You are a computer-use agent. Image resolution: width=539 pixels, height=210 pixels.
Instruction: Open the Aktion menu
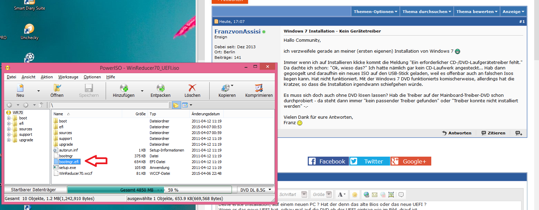click(47, 77)
